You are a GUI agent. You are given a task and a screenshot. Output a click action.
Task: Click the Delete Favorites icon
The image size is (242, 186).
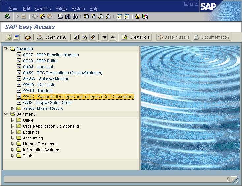[84, 37]
